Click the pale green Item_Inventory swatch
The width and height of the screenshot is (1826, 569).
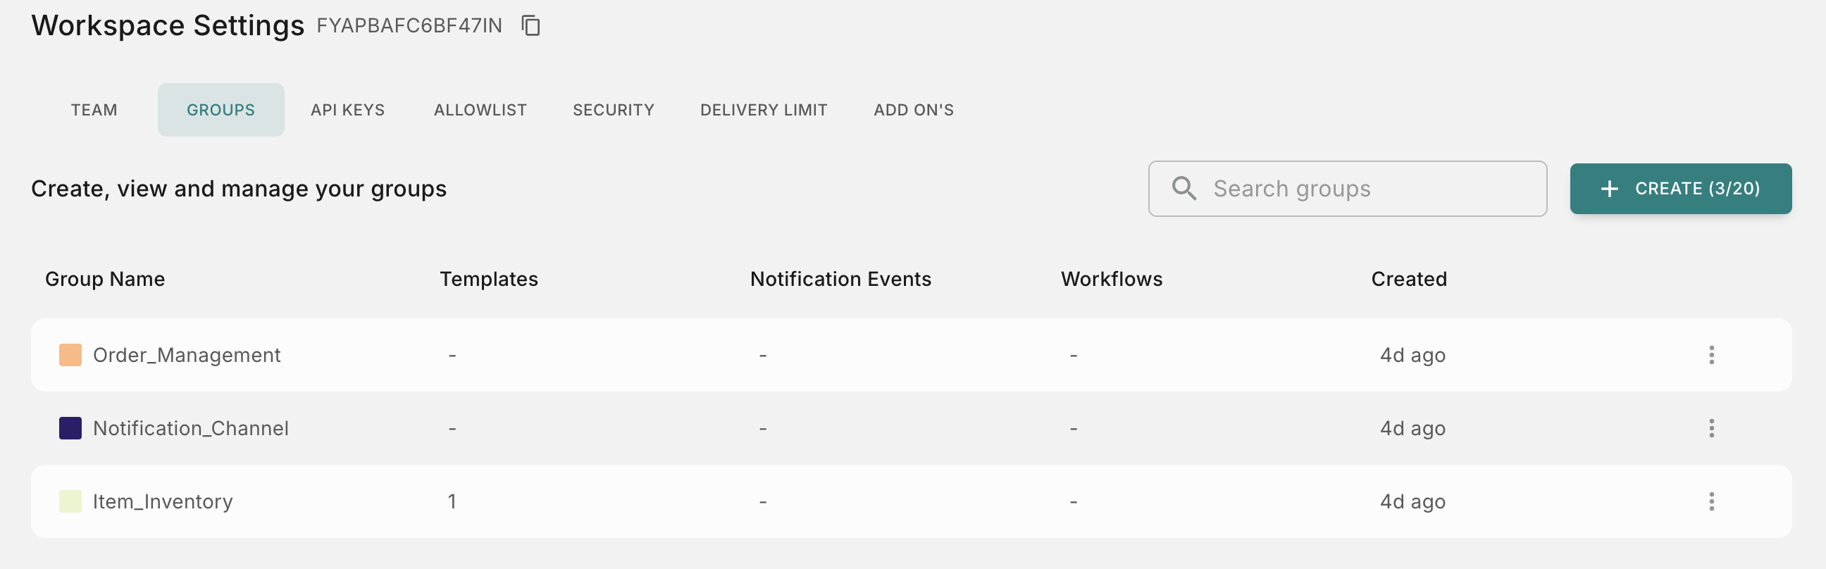coord(70,501)
